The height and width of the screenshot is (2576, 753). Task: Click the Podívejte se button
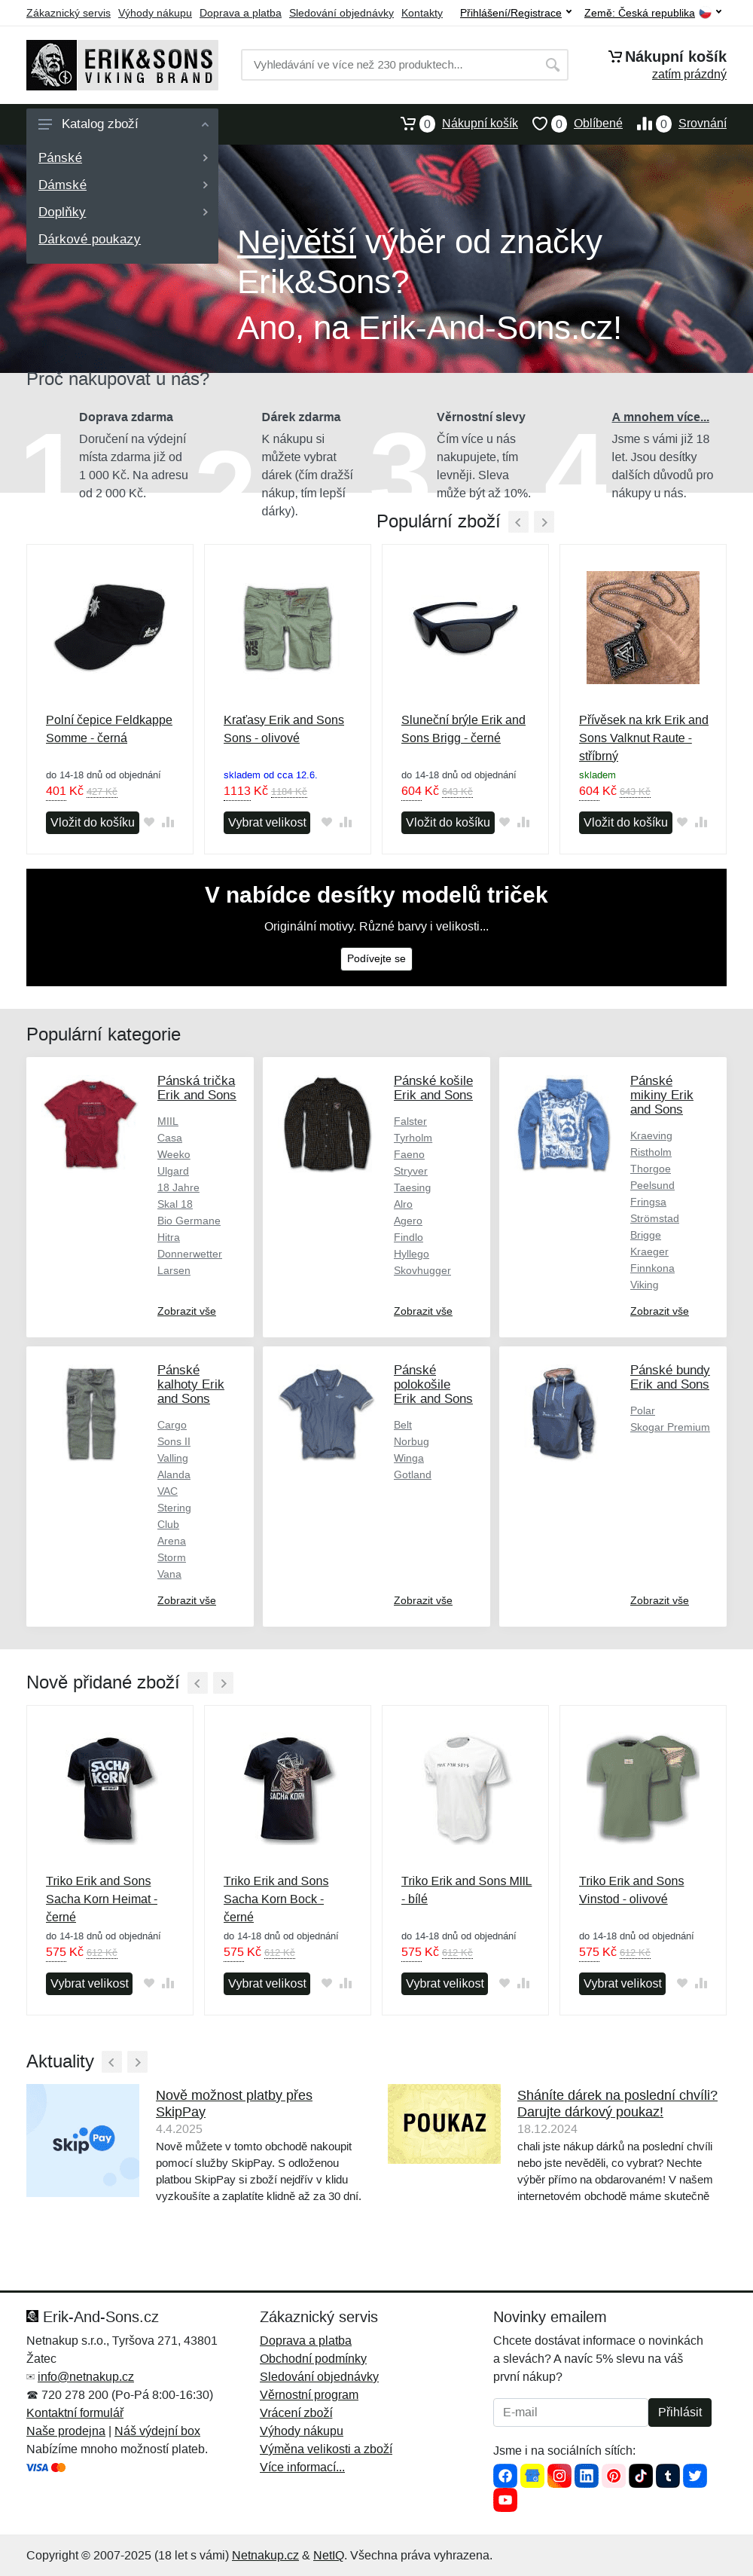coord(376,958)
